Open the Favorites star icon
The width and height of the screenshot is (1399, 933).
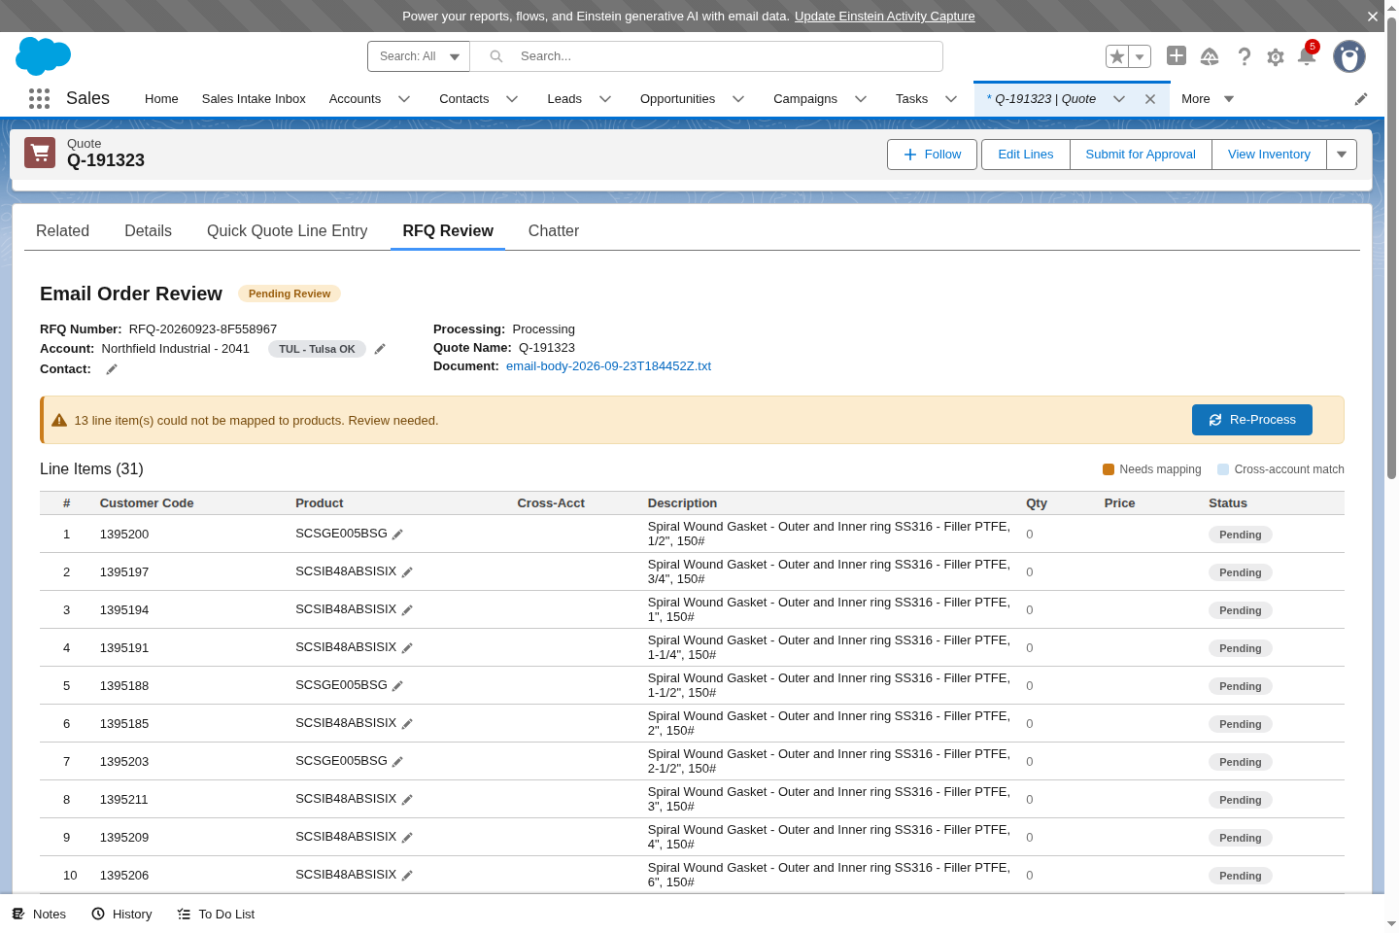click(1117, 56)
